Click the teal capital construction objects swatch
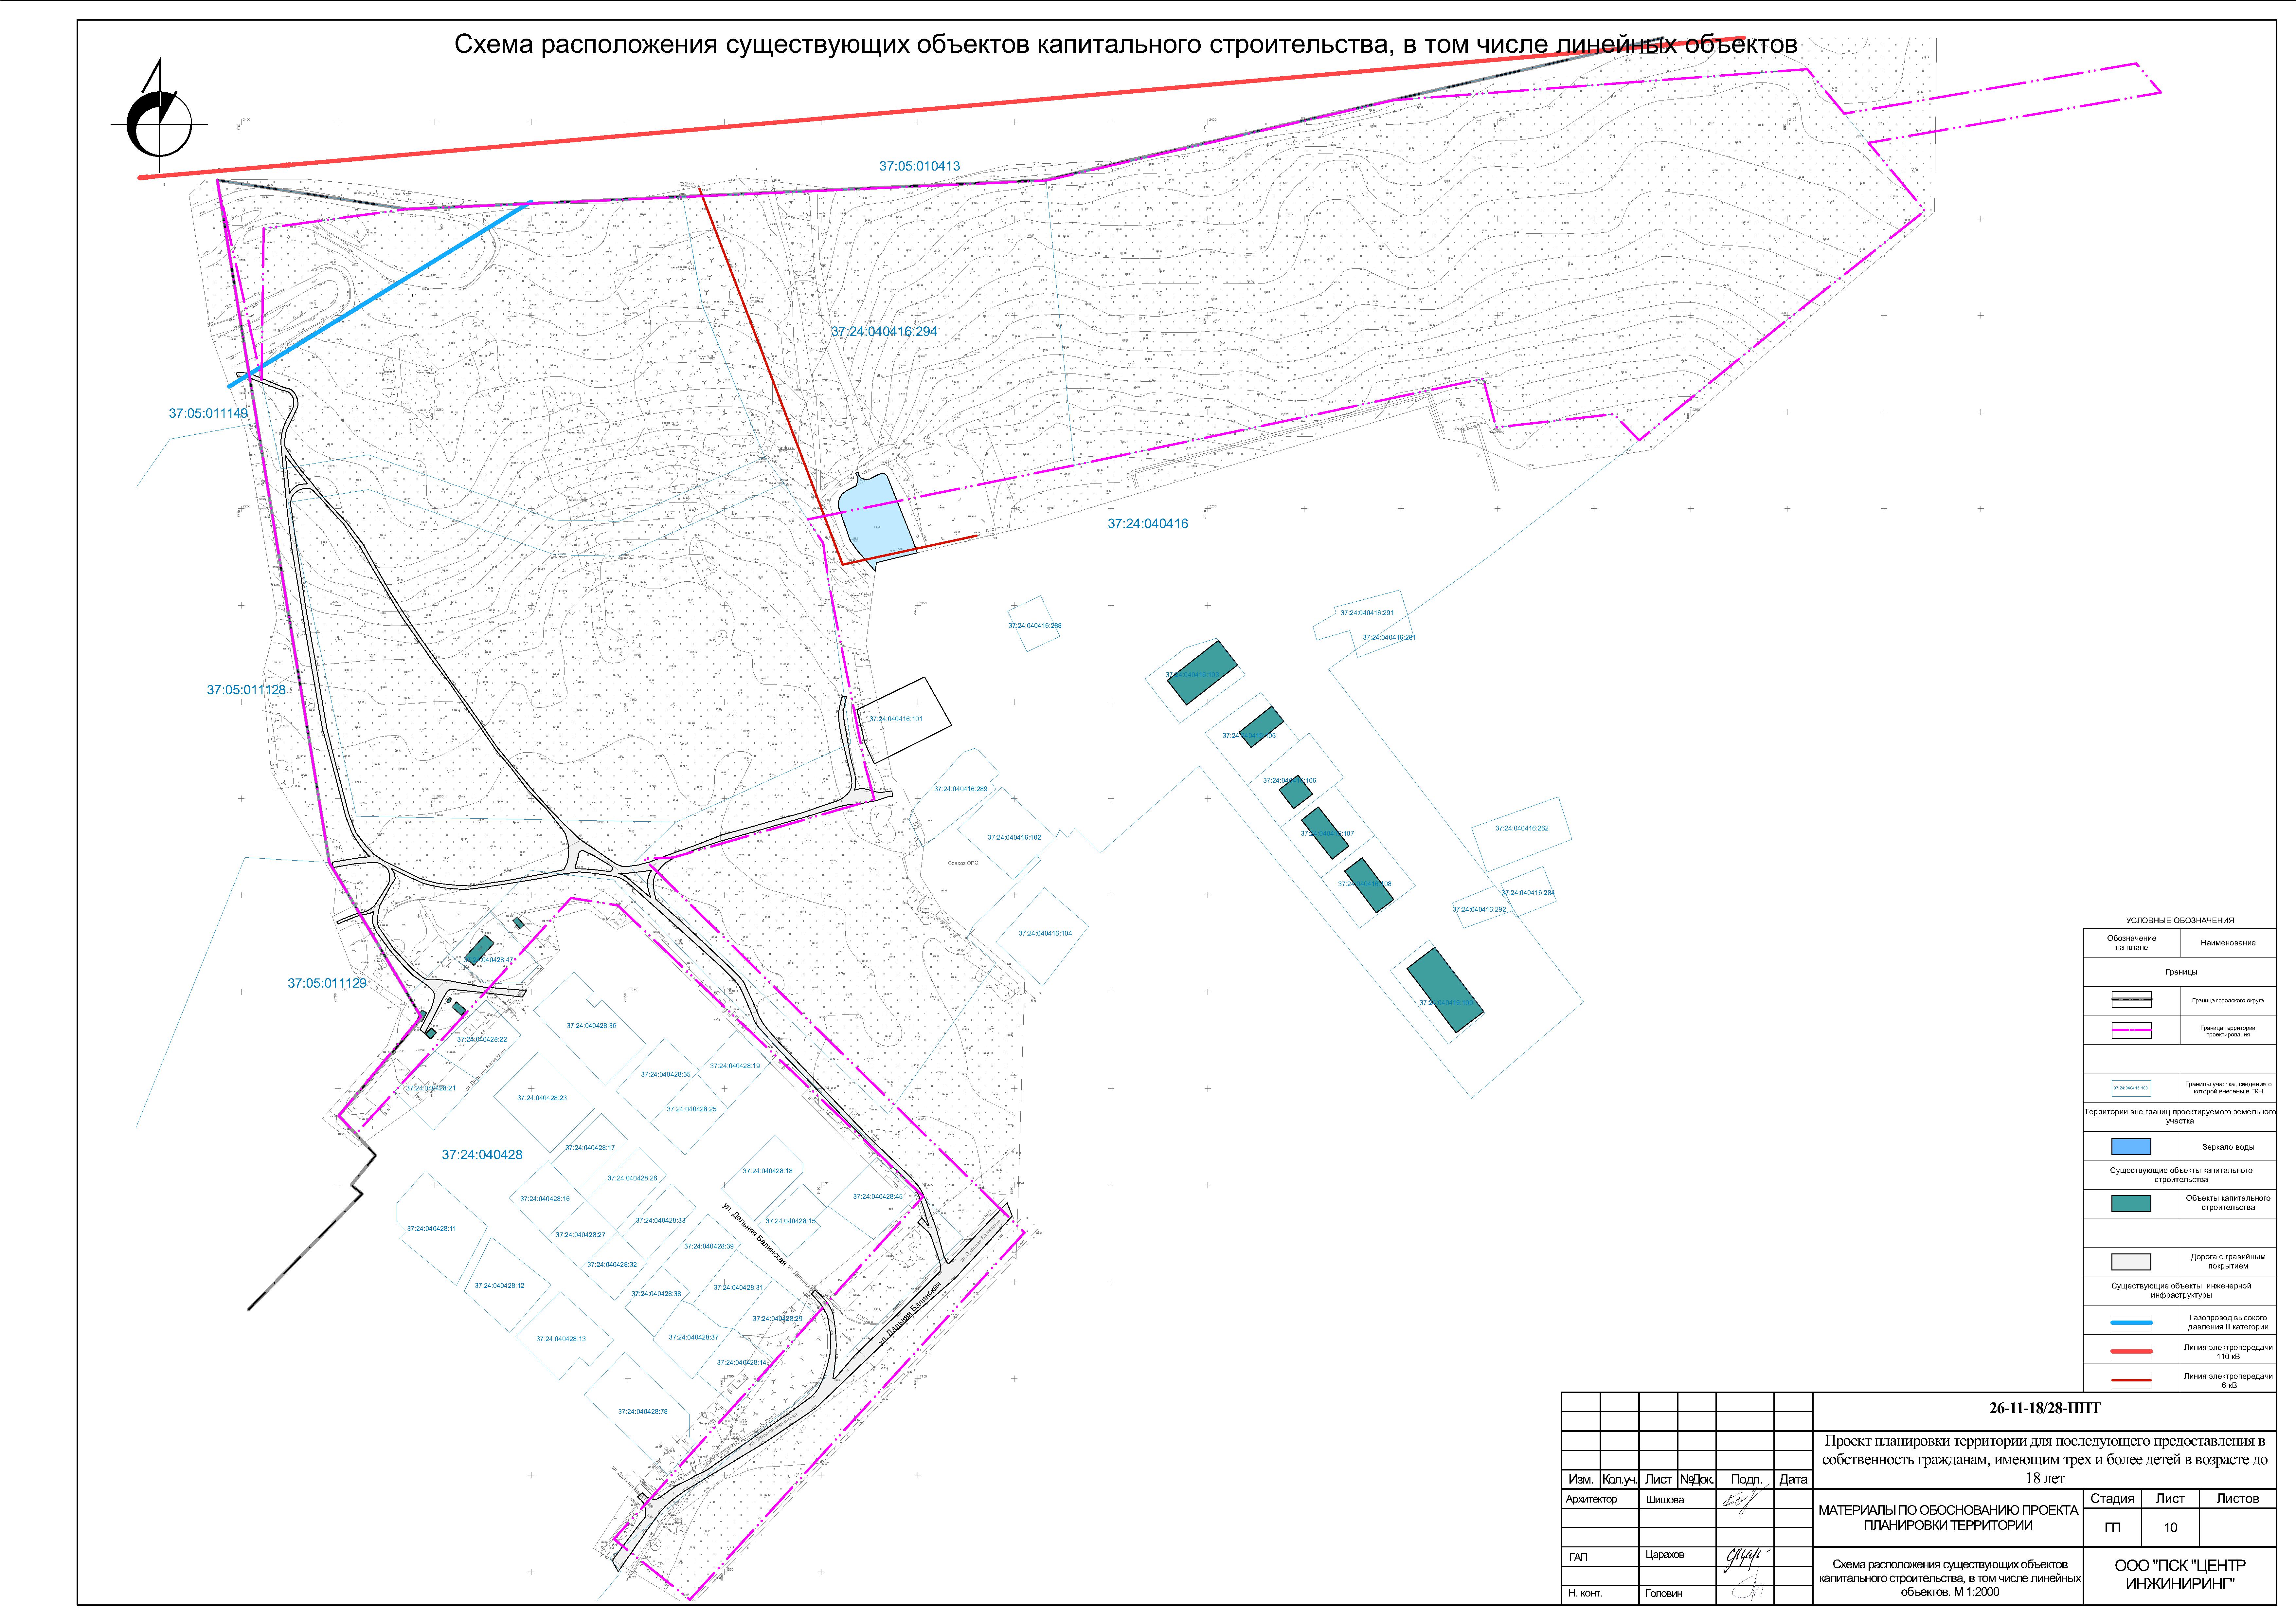2296x1624 pixels. tap(2131, 1204)
